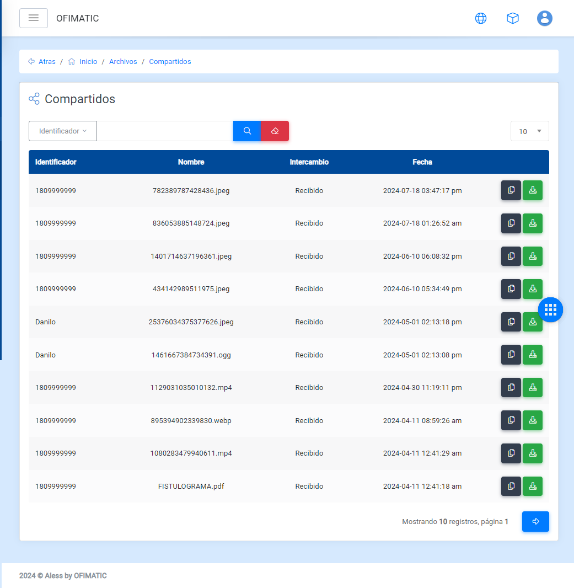
Task: Open the user profile avatar
Action: pos(545,18)
